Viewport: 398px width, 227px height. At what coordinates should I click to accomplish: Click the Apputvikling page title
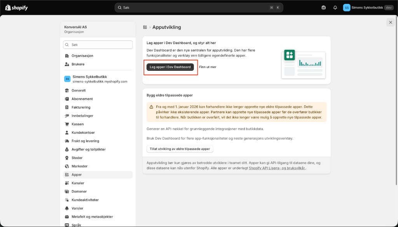(x=167, y=27)
